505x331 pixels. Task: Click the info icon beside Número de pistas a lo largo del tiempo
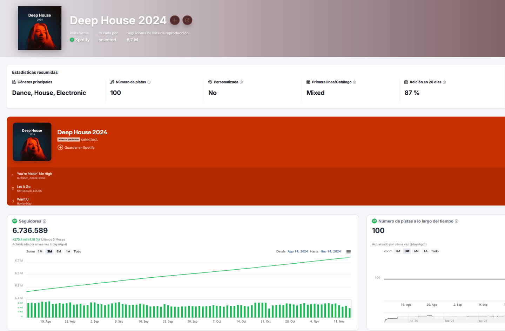[457, 221]
